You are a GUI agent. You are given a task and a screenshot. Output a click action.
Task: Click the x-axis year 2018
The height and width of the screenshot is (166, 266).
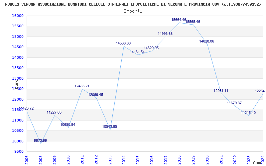[x=180, y=160]
